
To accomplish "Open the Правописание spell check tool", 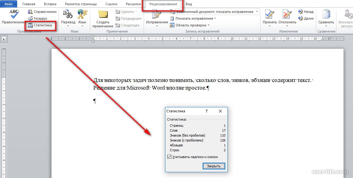I will point(14,17).
